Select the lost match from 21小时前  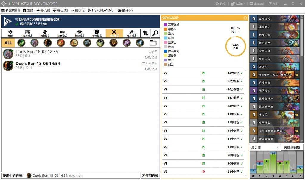(x=203, y=172)
